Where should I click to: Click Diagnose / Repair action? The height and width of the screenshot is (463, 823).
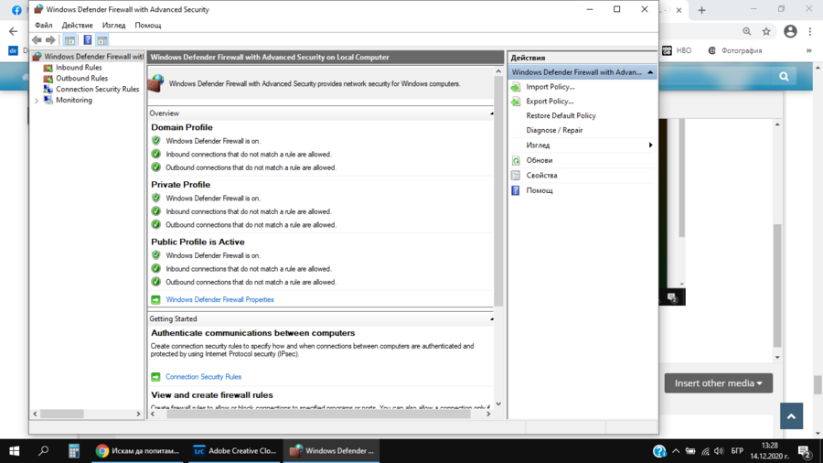554,130
